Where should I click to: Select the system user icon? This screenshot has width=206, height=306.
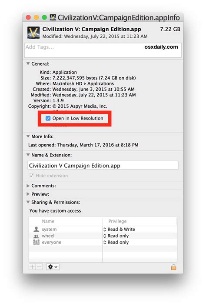tap(36, 229)
